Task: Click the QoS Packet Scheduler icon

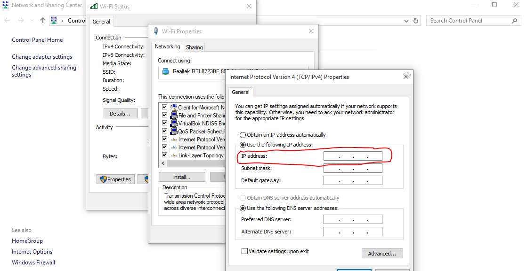Action: point(174,132)
